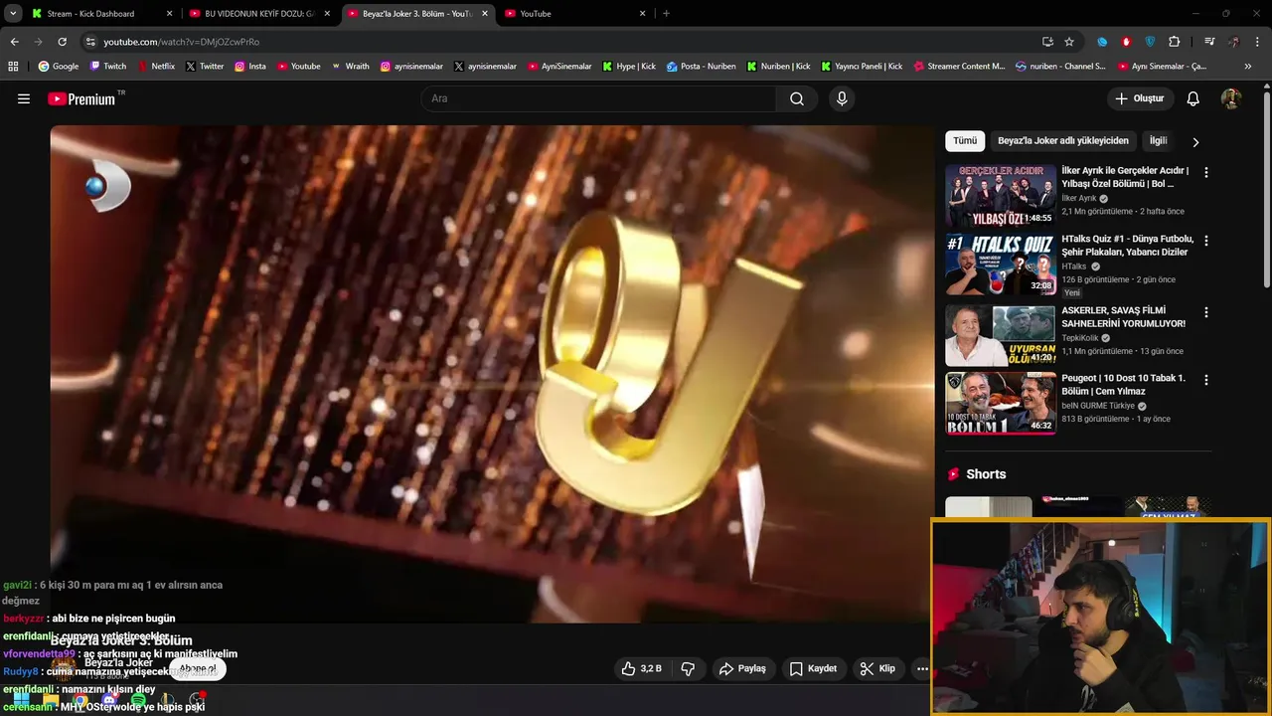Open the red hand ad-blocker extension

[x=1126, y=42]
